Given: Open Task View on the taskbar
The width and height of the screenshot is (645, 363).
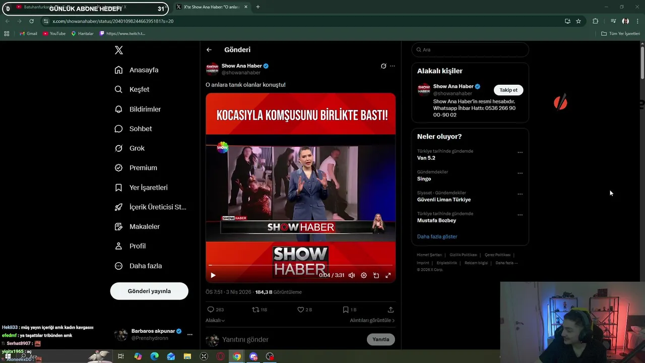Looking at the screenshot, I should [x=121, y=356].
